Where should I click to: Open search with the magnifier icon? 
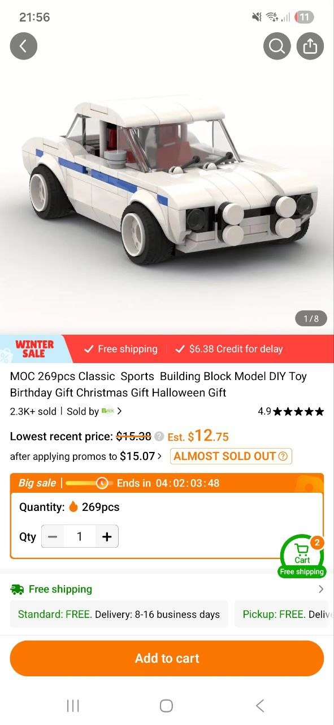pyautogui.click(x=277, y=46)
